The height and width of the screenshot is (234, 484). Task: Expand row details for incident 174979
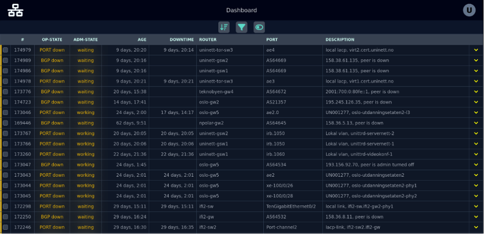pos(476,50)
